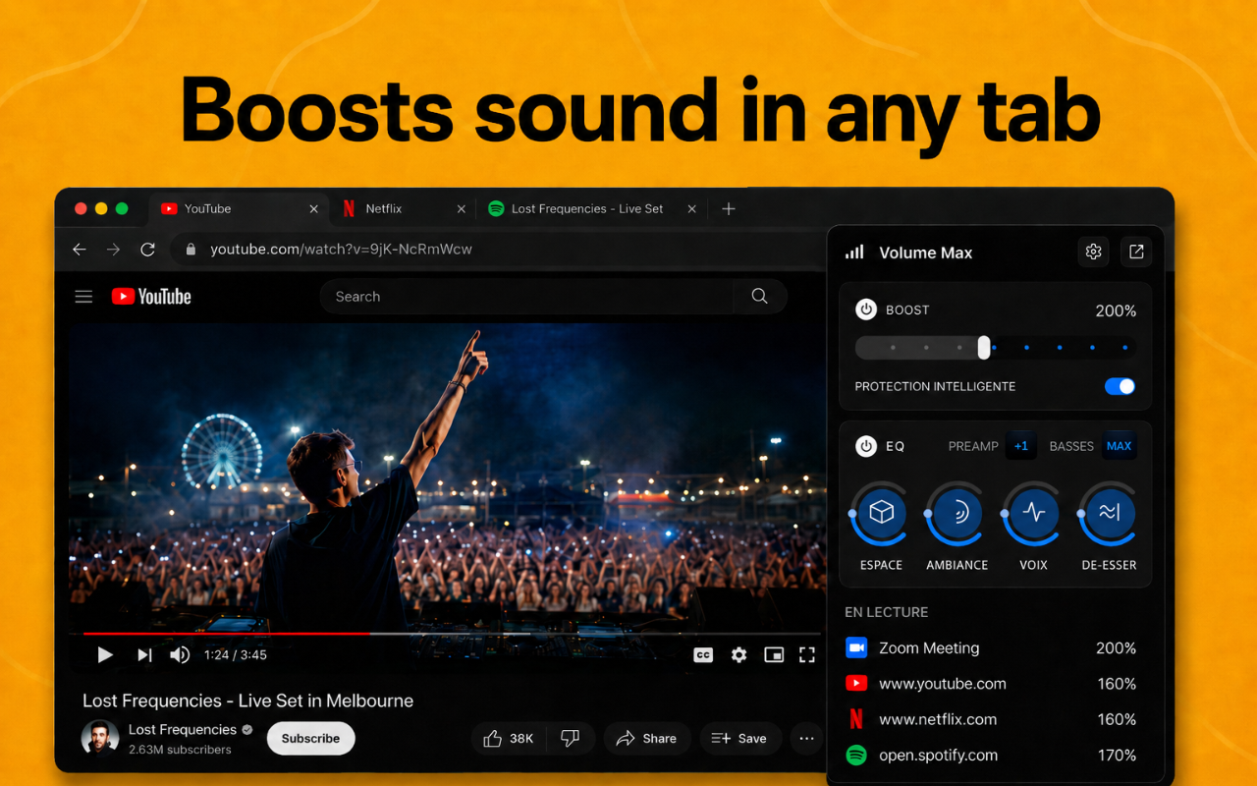Viewport: 1257px width, 786px height.
Task: Select www.netflix.com in playing list
Action: tap(991, 719)
